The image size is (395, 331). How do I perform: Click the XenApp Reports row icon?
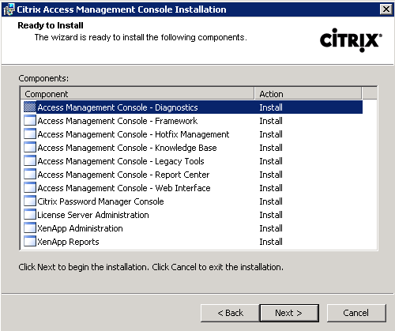pyautogui.click(x=30, y=242)
